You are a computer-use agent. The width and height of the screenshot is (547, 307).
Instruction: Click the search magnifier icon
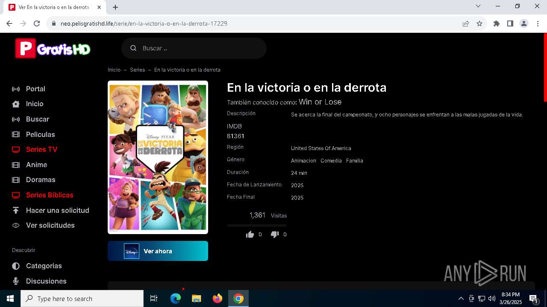coord(133,48)
